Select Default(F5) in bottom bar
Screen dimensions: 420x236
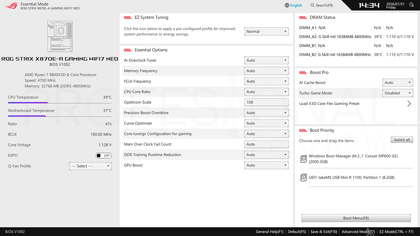pos(297,232)
